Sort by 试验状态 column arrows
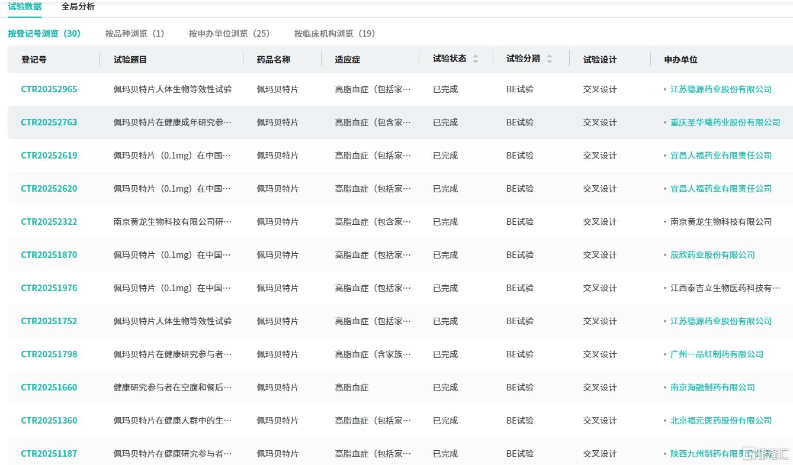Image resolution: width=793 pixels, height=465 pixels. 475,59
